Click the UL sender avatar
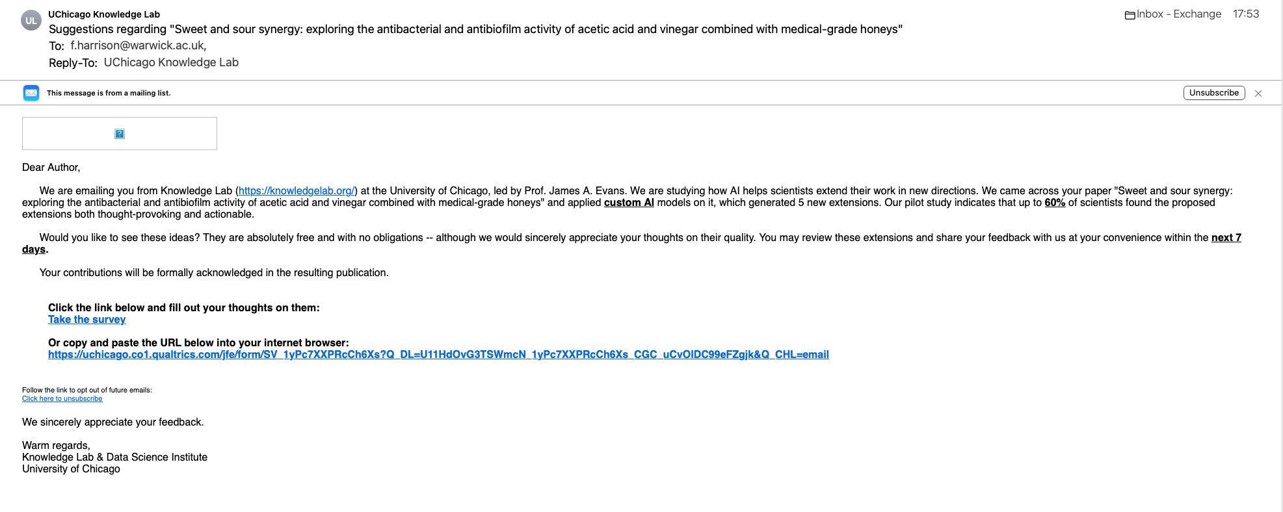1283x512 pixels. coord(31,21)
